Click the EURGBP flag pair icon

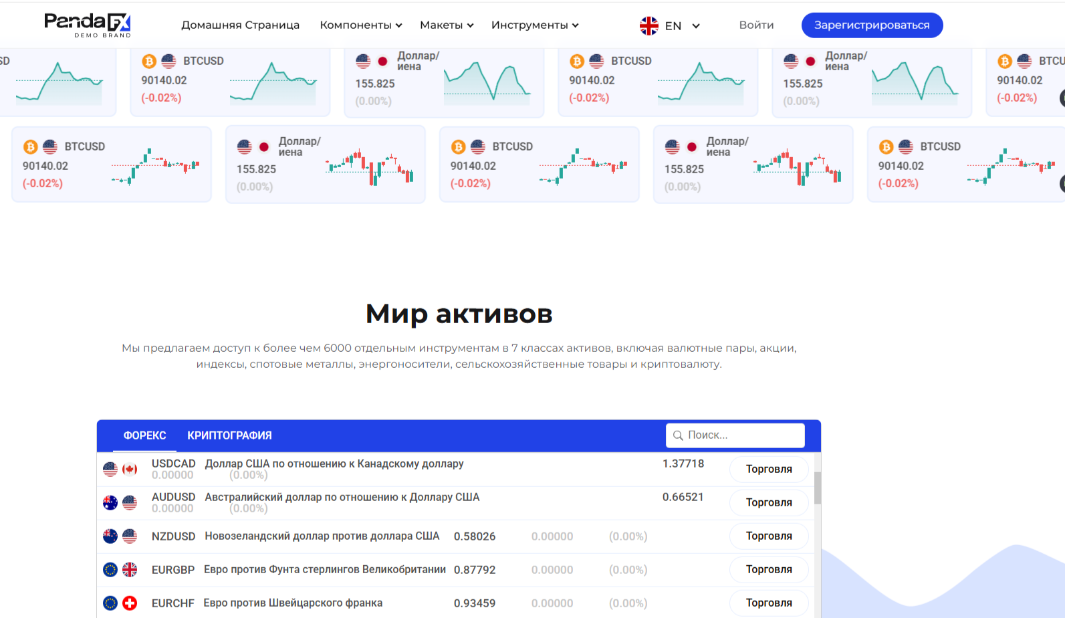pos(120,570)
